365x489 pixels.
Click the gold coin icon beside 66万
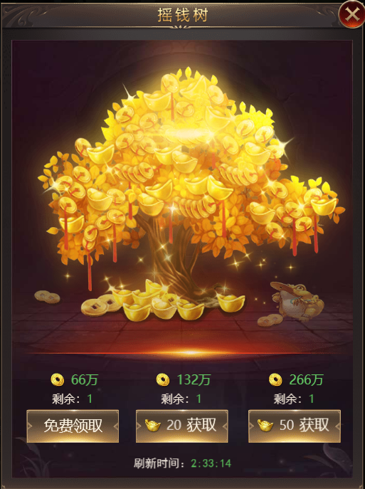tap(58, 379)
